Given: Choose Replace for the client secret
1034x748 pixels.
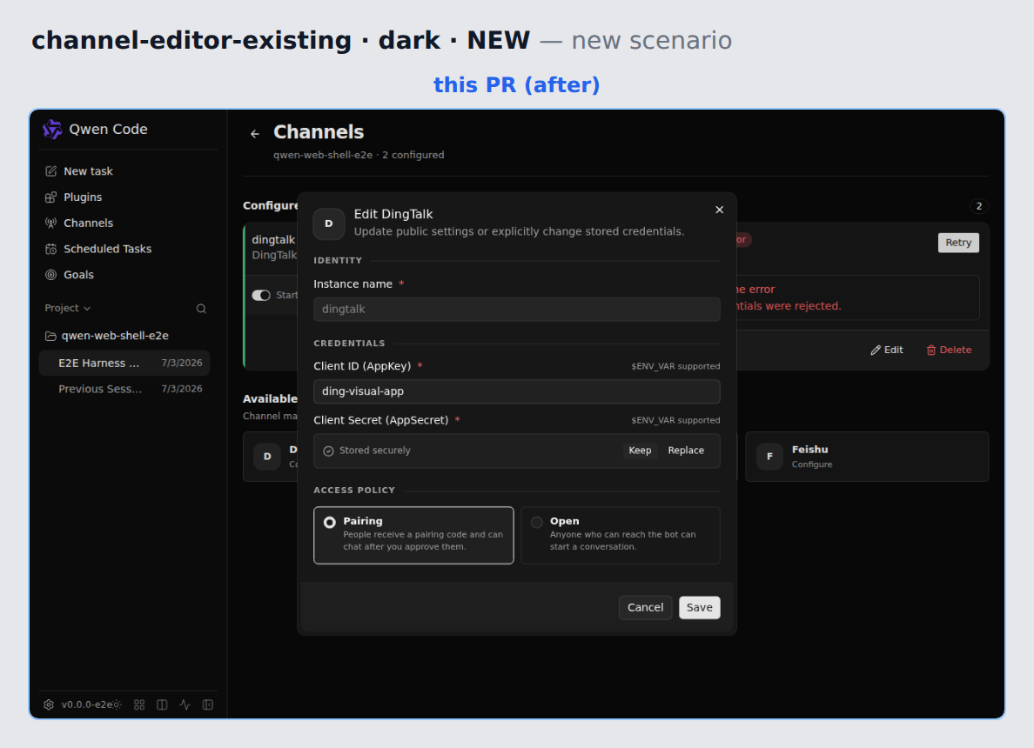Looking at the screenshot, I should click(x=686, y=451).
